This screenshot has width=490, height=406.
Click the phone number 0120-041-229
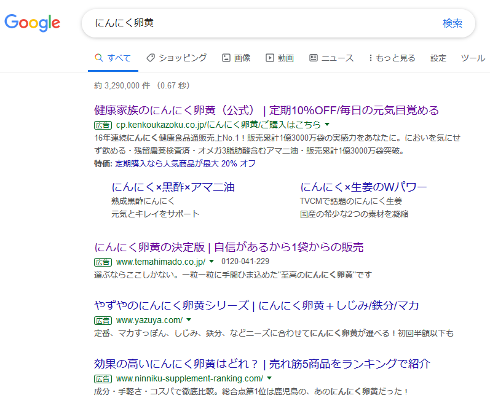(245, 262)
